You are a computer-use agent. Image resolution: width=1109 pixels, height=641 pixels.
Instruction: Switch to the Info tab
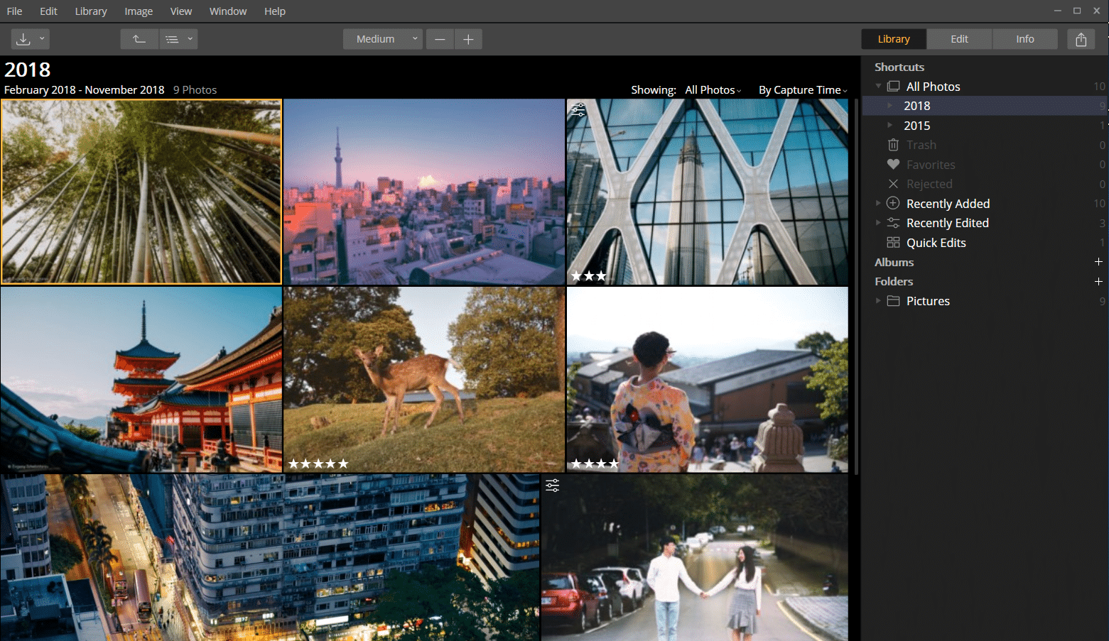click(1024, 39)
